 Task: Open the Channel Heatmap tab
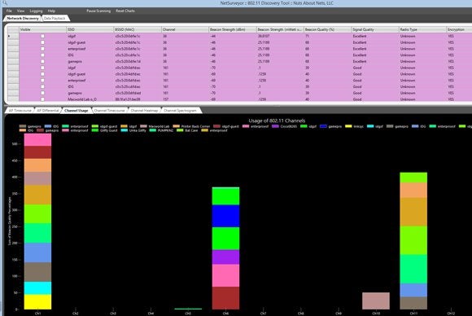pos(144,111)
